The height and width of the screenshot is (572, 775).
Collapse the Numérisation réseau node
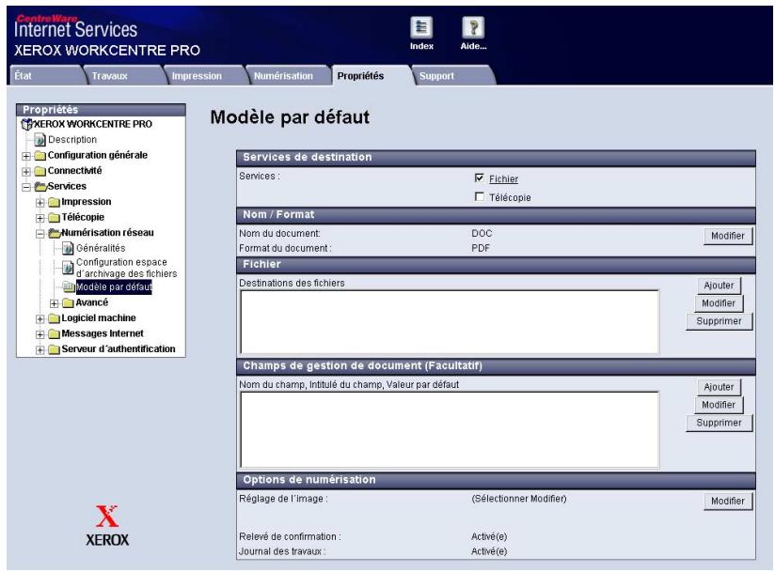(x=40, y=234)
